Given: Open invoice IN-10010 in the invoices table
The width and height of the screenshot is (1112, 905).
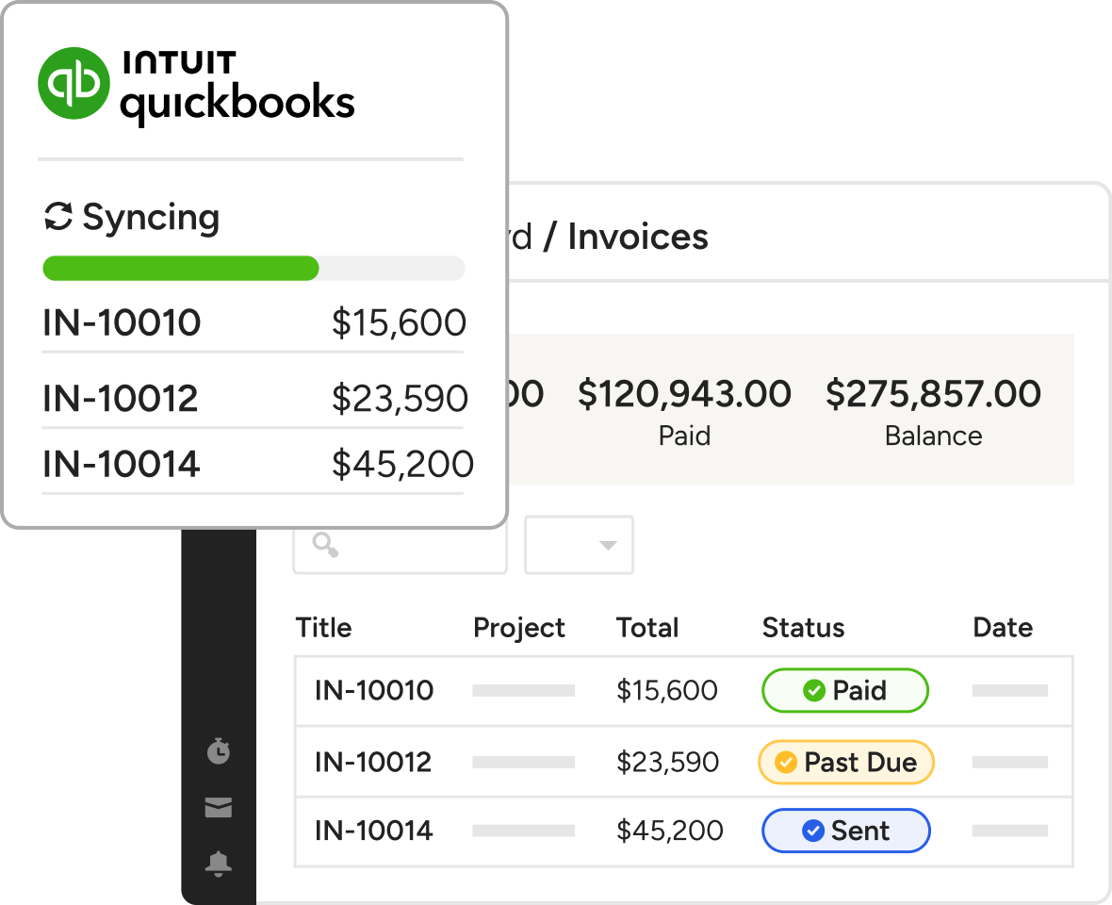Looking at the screenshot, I should point(374,690).
